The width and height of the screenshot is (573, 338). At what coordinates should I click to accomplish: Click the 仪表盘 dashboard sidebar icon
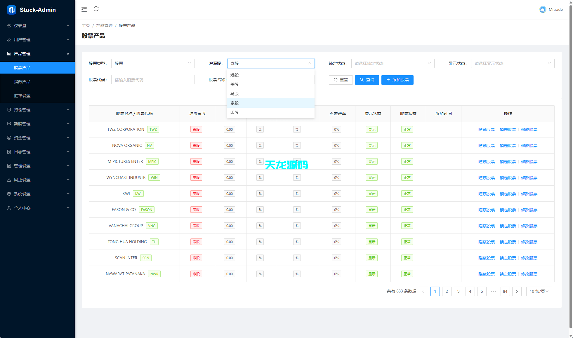click(x=9, y=26)
